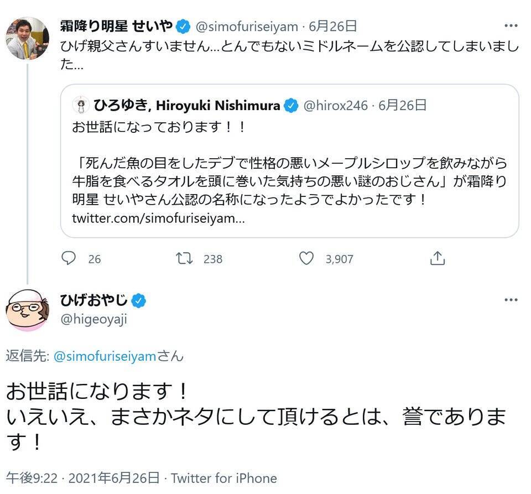The height and width of the screenshot is (494, 531).
Task: Open more options on ひげおやじ's reply
Action: pos(511,300)
